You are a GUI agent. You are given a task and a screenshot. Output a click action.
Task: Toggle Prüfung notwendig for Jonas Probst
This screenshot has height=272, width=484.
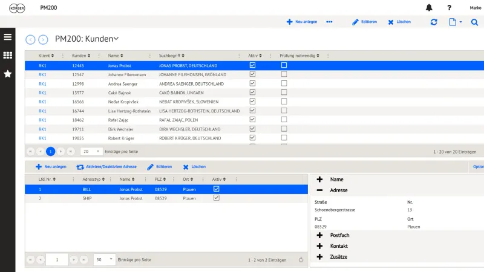(284, 65)
